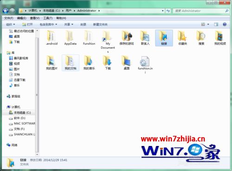
Task: Select the 保存的游戏 folder
Action: coord(127,38)
